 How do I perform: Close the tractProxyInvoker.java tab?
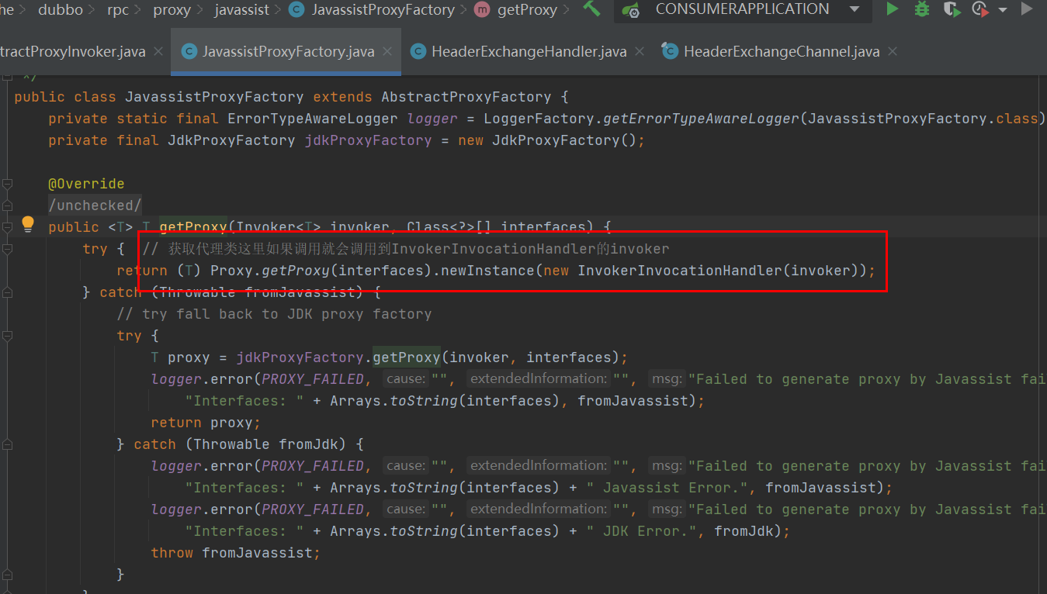[158, 52]
